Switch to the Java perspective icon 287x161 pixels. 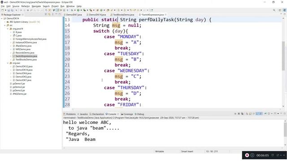(x=285, y=10)
